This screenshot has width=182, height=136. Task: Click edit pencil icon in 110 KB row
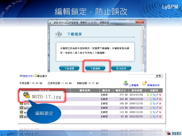(157, 108)
